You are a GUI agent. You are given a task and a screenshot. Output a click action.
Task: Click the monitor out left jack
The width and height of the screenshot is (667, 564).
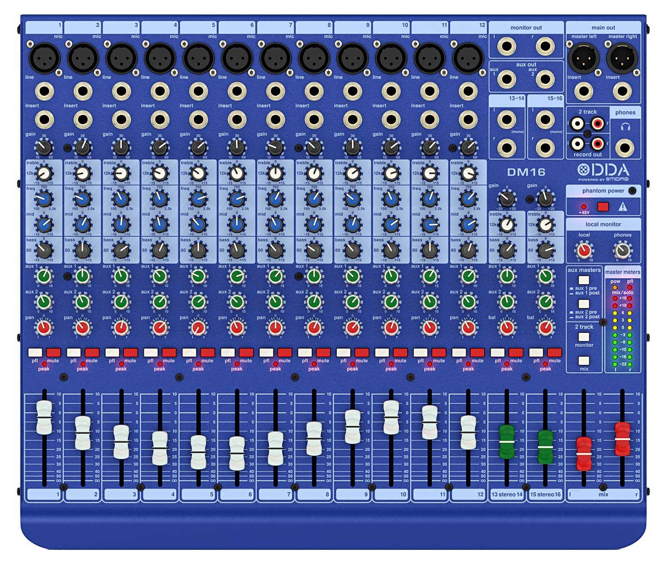(x=506, y=46)
